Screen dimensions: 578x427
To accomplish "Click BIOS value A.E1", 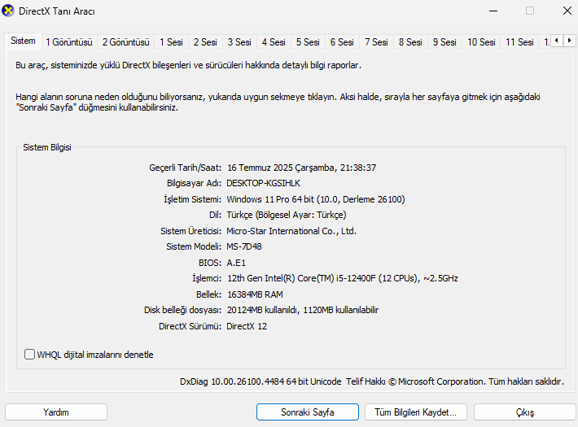I will click(x=236, y=263).
